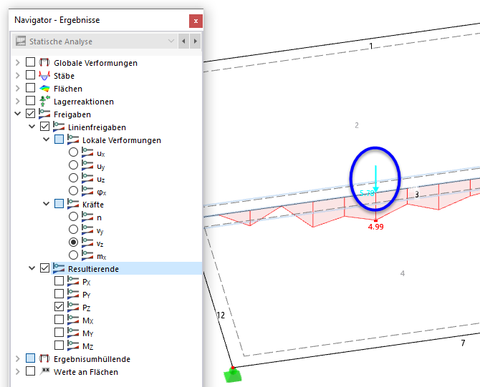
Task: Click the icon beside the n force
Action: (x=87, y=217)
